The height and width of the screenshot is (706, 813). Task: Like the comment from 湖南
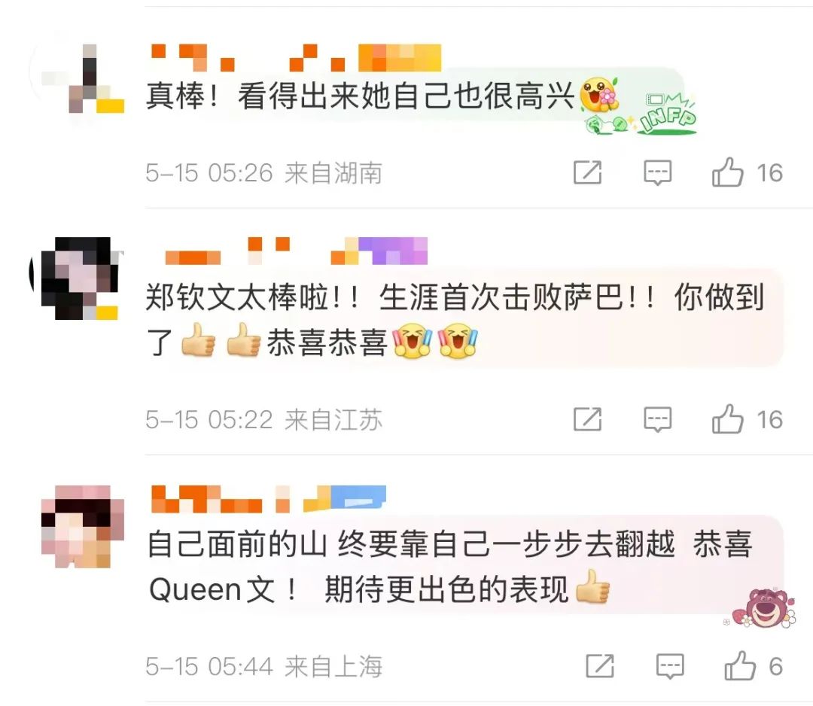[x=727, y=172]
